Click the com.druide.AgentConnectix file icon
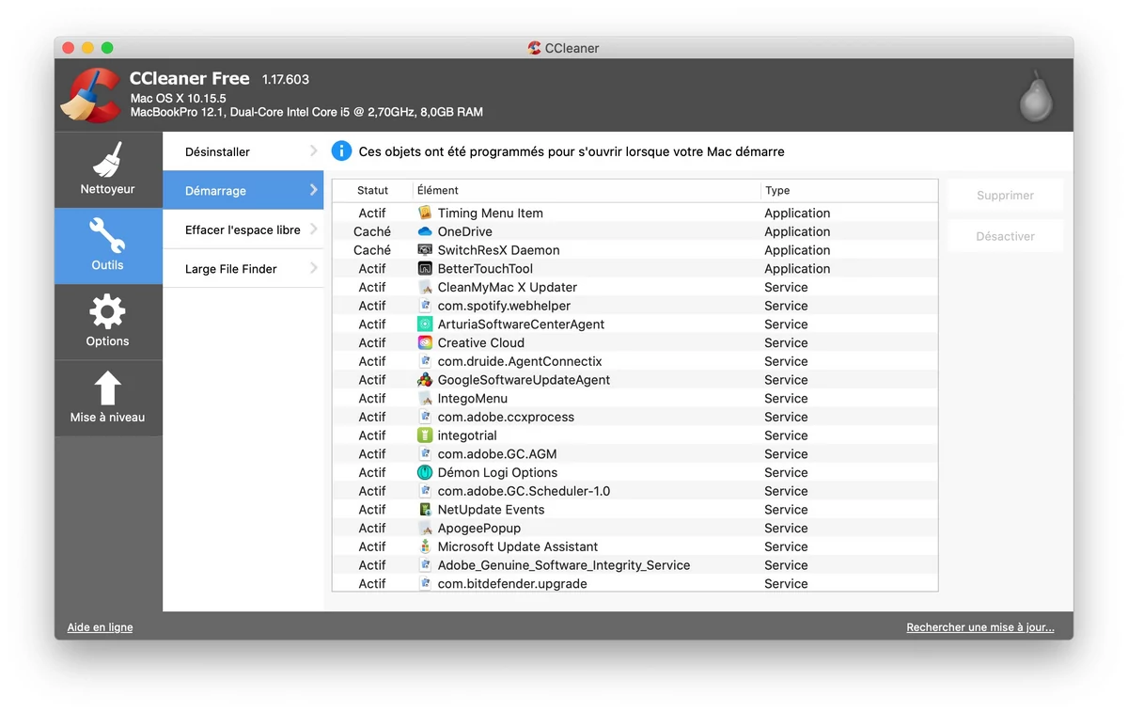Image resolution: width=1128 pixels, height=712 pixels. (425, 361)
